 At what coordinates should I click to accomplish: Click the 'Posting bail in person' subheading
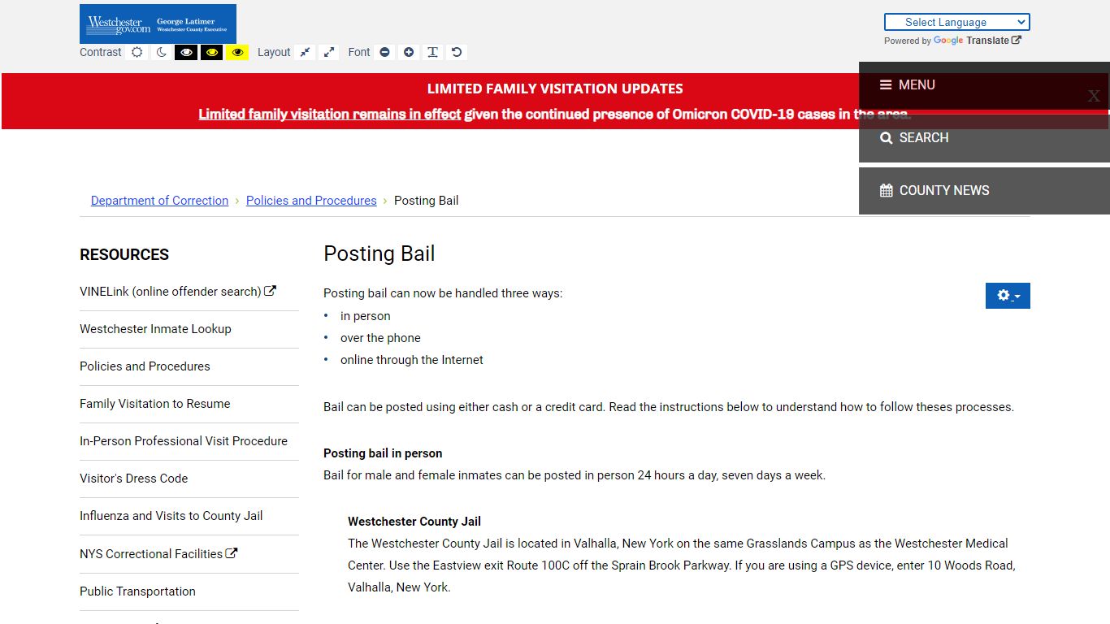click(383, 453)
